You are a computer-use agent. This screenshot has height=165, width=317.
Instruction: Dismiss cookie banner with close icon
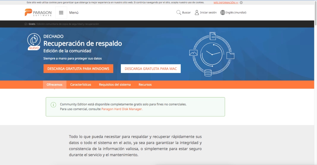[241, 3]
